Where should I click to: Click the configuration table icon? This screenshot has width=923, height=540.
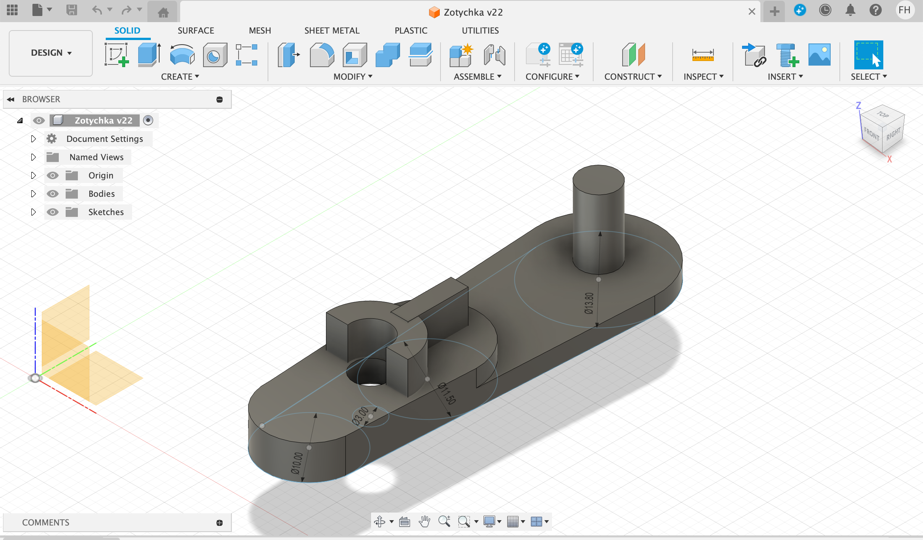[571, 55]
